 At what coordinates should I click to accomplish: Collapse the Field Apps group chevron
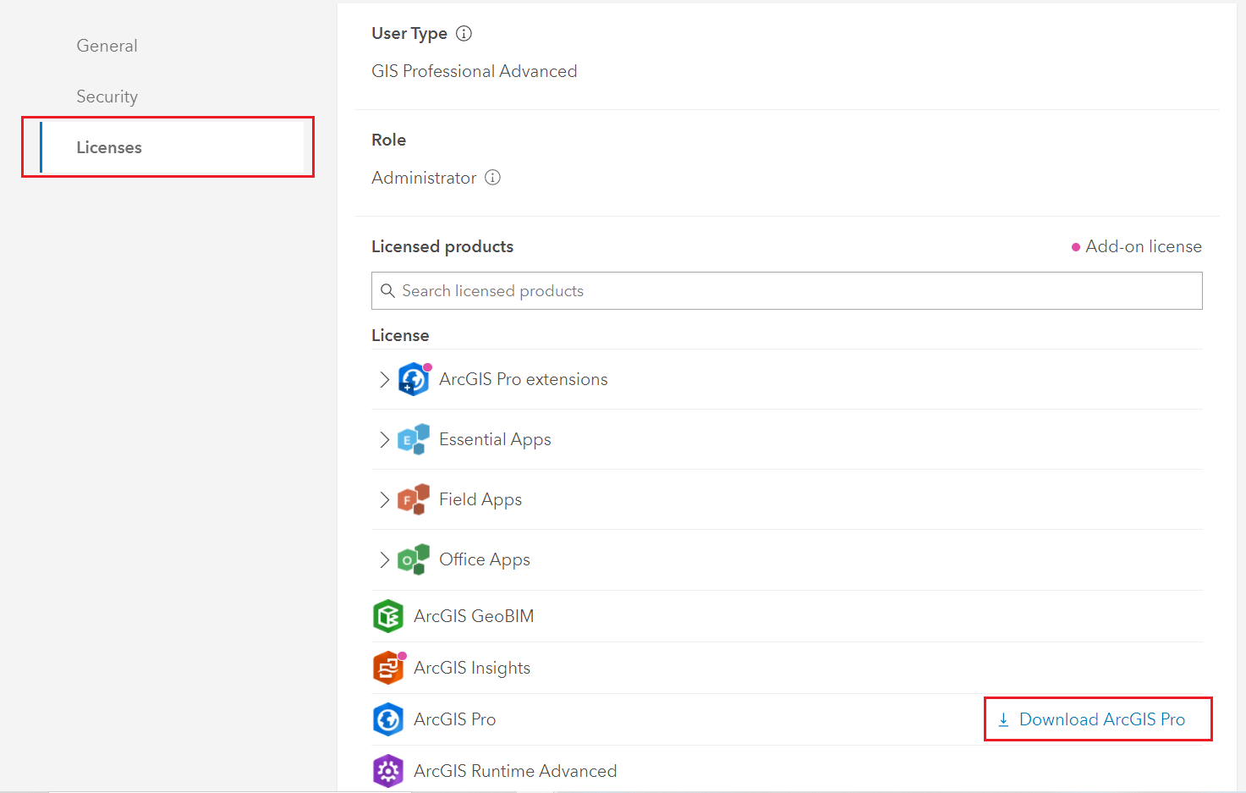click(383, 499)
